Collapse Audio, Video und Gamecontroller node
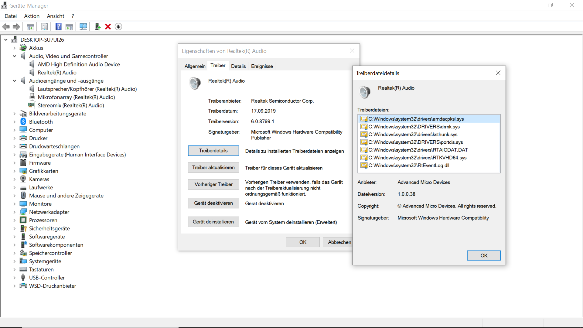The height and width of the screenshot is (328, 583). coord(14,56)
